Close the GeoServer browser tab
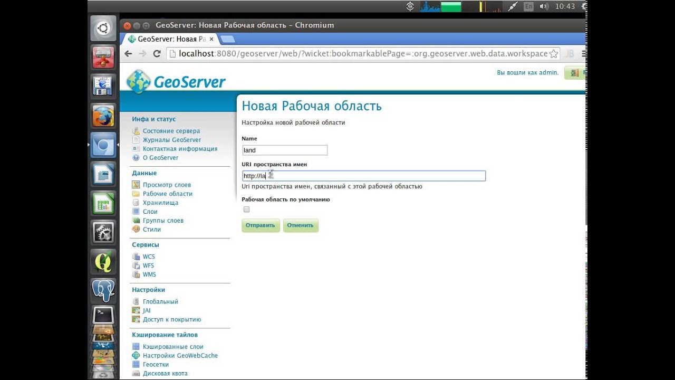 tap(211, 39)
